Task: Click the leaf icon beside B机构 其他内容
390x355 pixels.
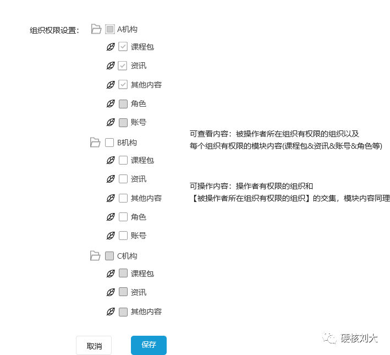Action: (111, 198)
